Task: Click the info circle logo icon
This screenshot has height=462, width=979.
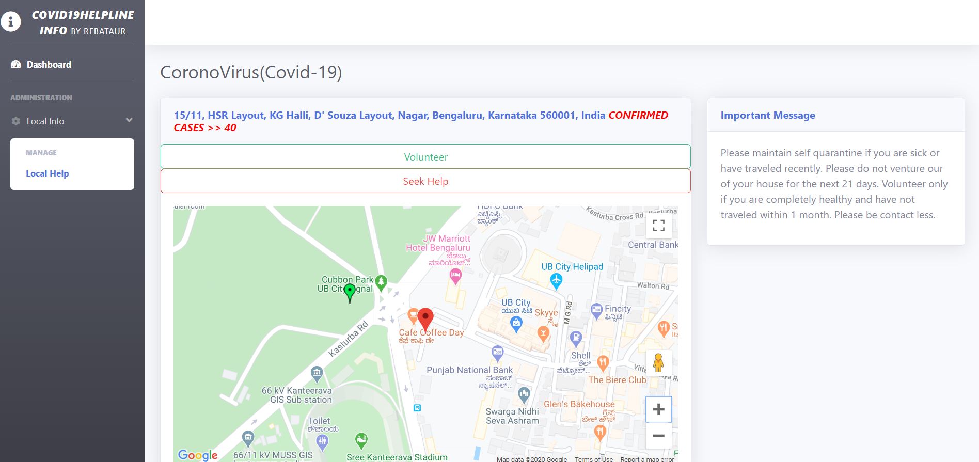Action: [x=10, y=22]
